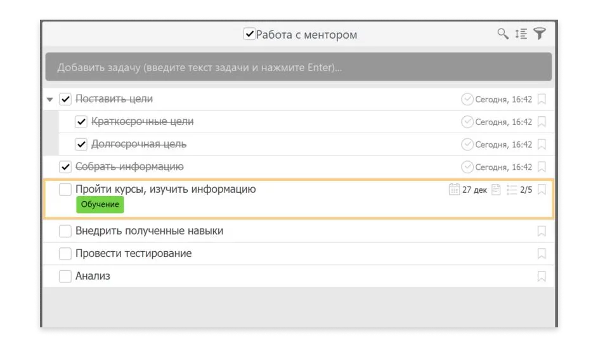This screenshot has width=598, height=347.
Task: Open the note icon on Пройти курсы task
Action: pyautogui.click(x=496, y=189)
